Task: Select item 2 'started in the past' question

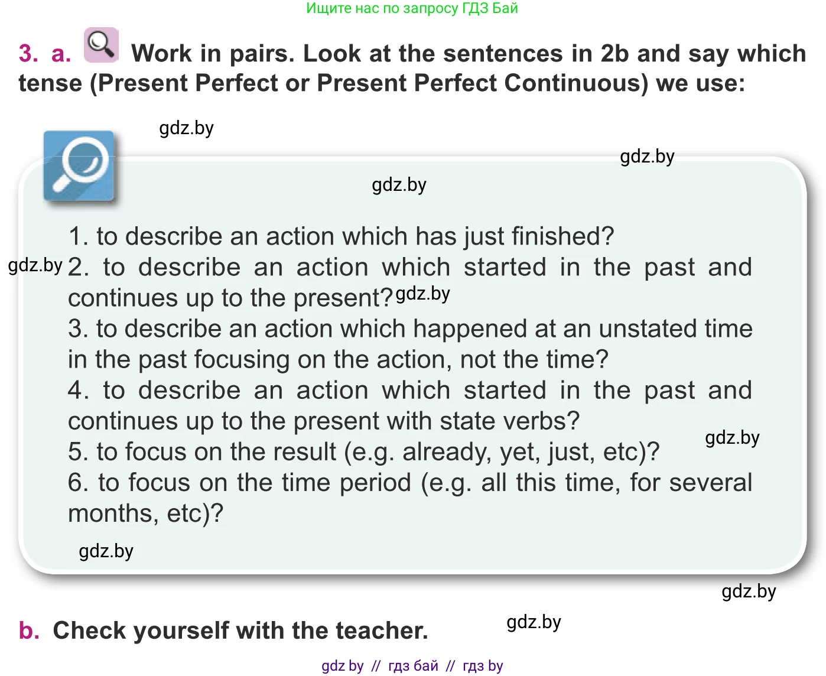Action: (x=409, y=282)
